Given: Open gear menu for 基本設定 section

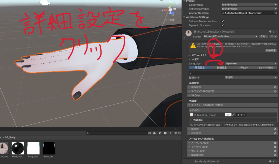Looking at the screenshot, I should click(275, 87).
